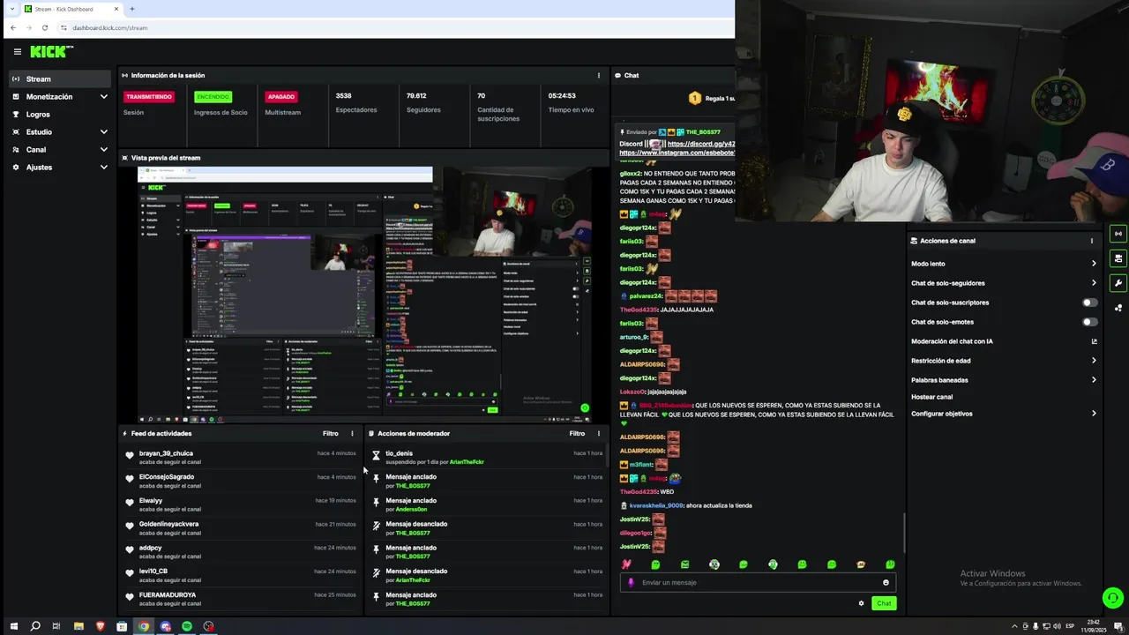Click the broadcast signal icon in right sidebar
Screen dimensions: 1129x635
click(x=1118, y=234)
